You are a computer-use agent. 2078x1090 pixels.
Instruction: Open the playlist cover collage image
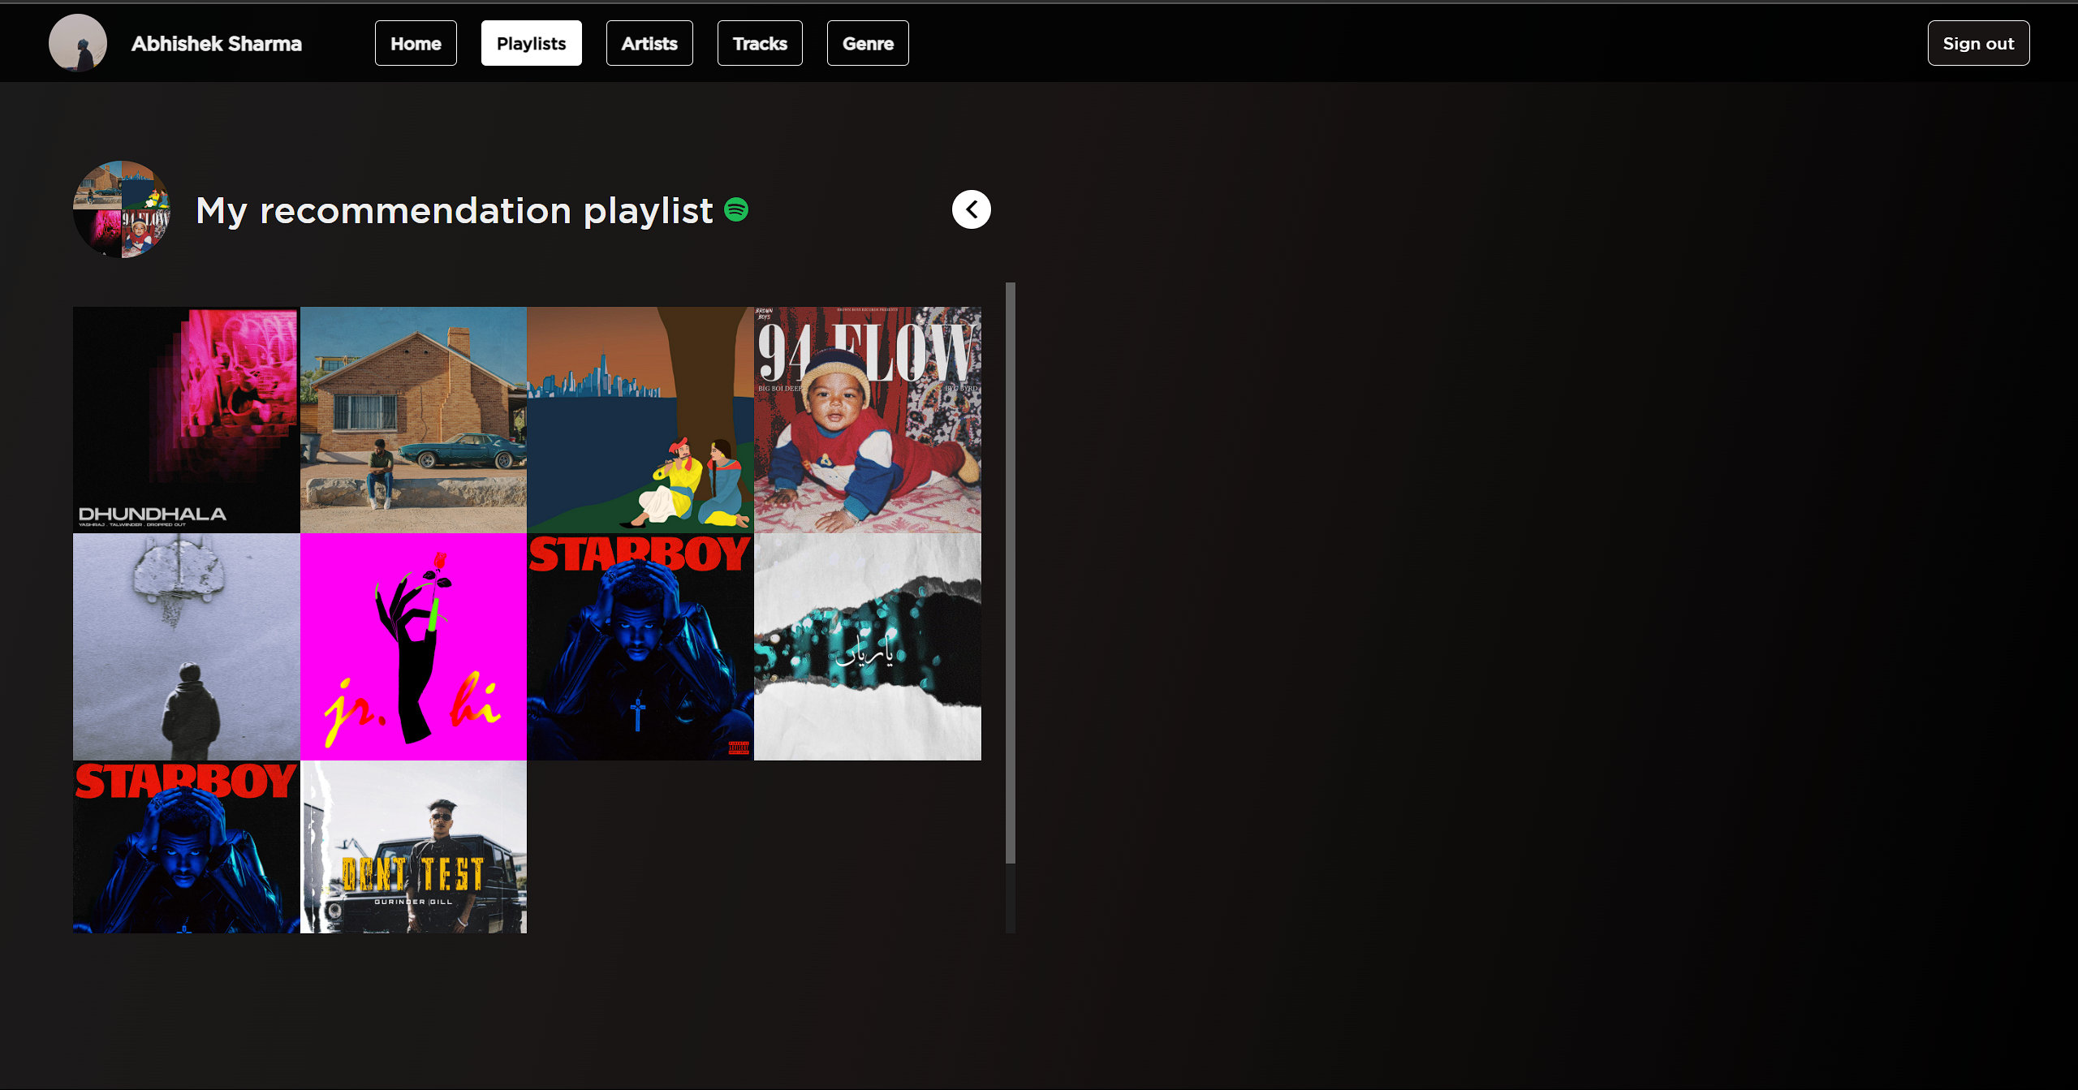[122, 209]
